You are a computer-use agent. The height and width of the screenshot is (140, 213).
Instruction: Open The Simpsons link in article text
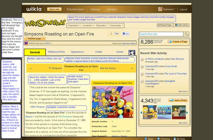click(65, 117)
